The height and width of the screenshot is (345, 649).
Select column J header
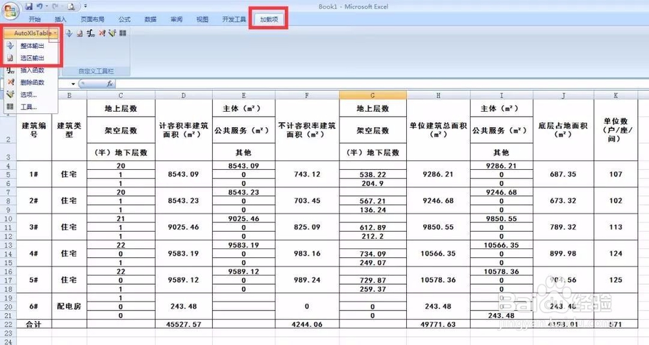pyautogui.click(x=563, y=95)
